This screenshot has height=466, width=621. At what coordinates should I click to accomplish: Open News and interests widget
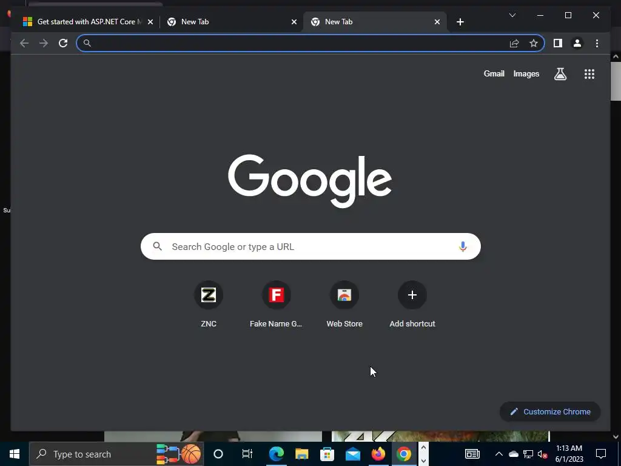point(472,454)
